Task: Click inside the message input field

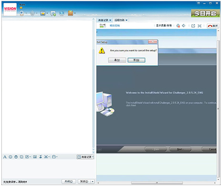Action: 49,168
